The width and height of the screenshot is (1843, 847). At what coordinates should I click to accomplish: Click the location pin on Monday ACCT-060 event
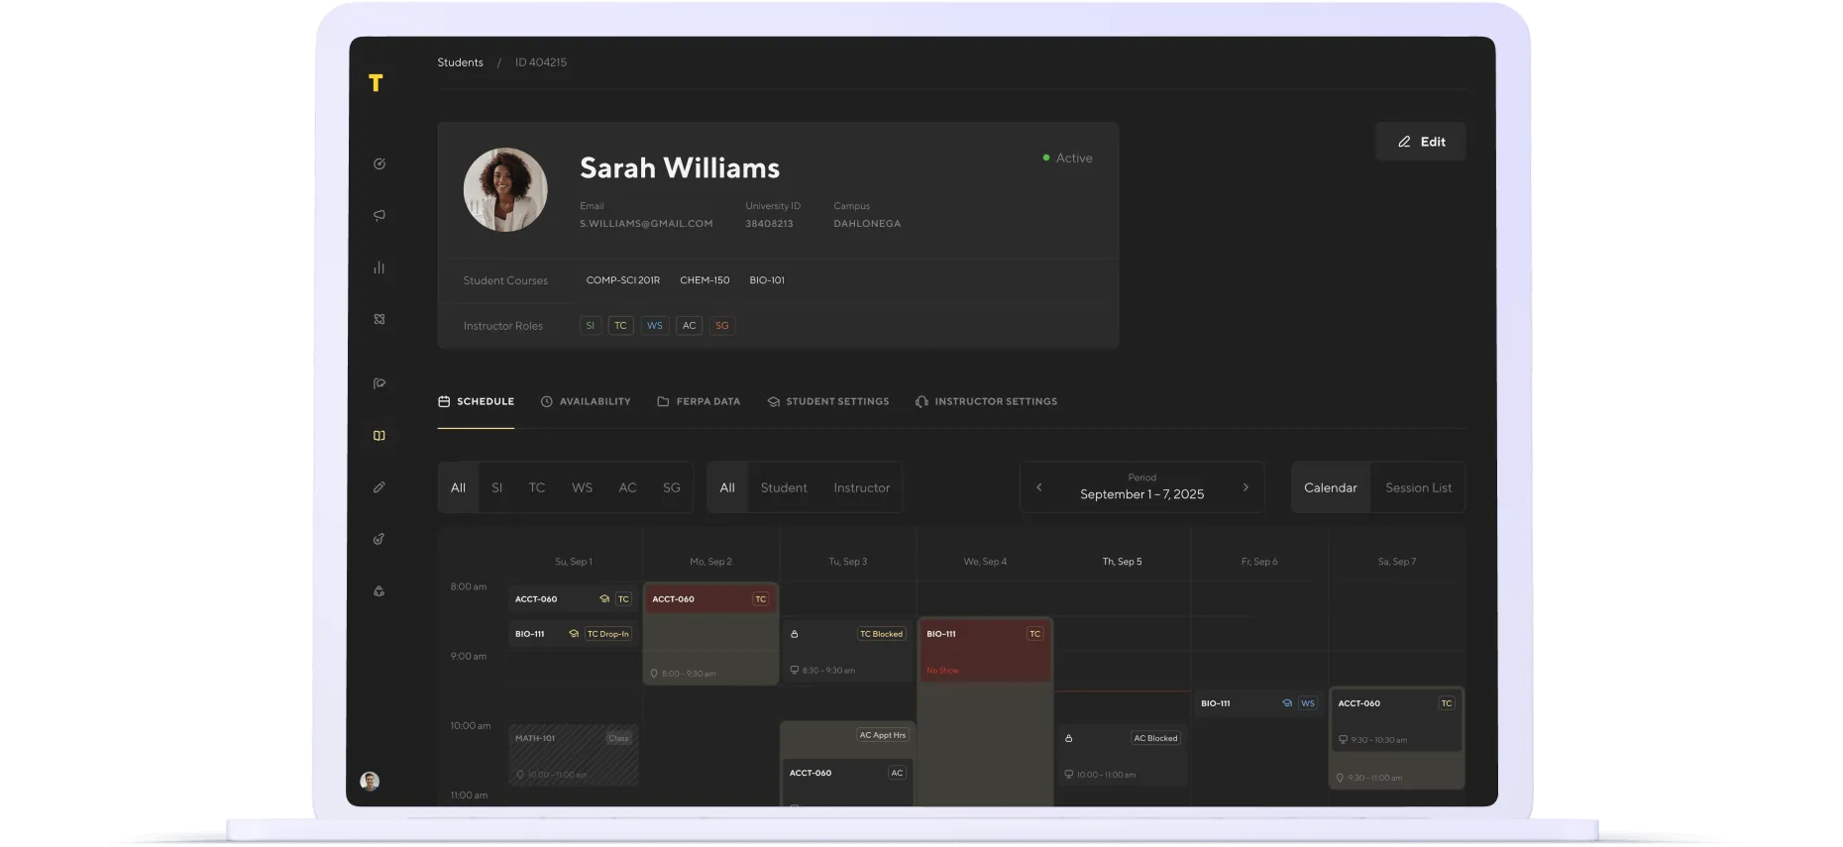(x=654, y=674)
